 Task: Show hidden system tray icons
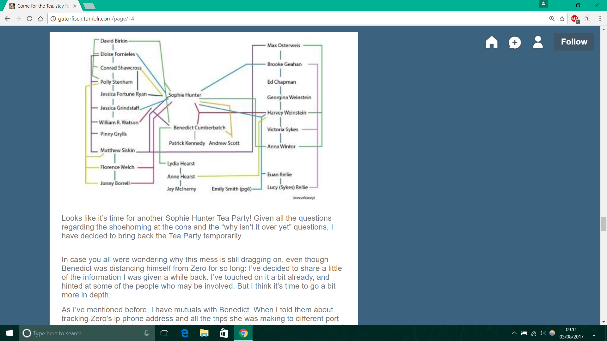(x=514, y=333)
